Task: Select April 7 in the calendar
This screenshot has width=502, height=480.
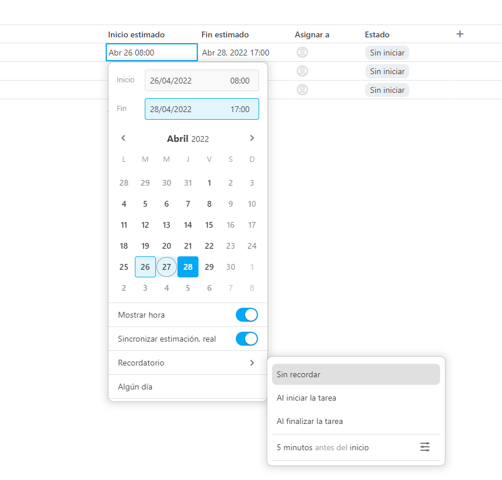Action: point(188,204)
